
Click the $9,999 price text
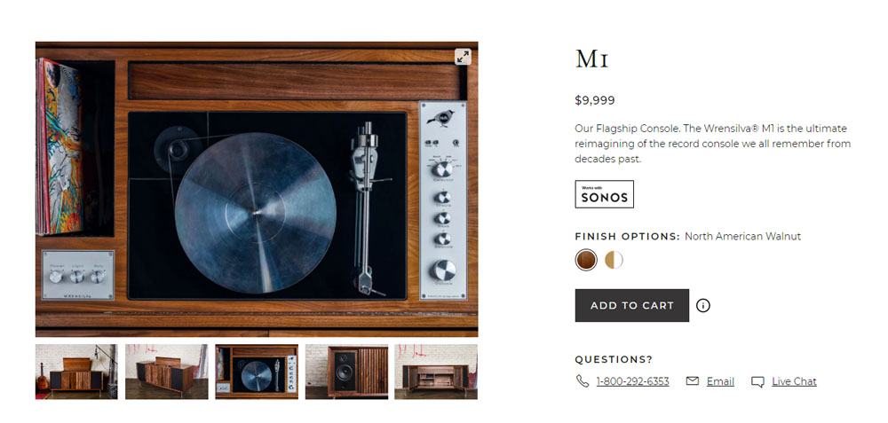(x=595, y=100)
